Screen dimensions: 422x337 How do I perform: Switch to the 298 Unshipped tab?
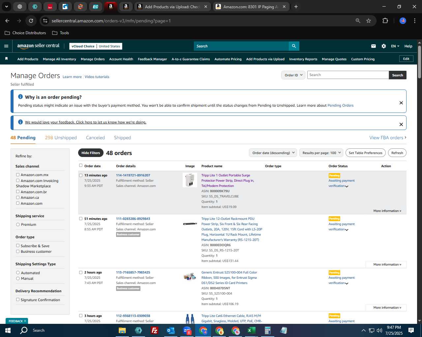click(61, 138)
